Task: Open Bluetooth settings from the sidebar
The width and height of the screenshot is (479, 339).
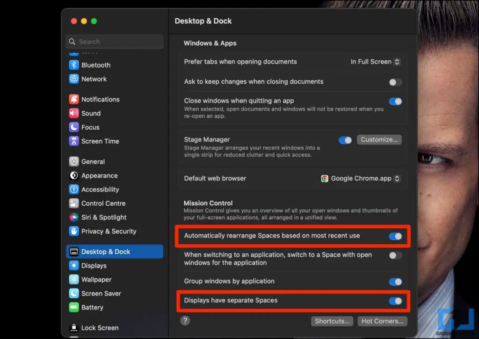Action: click(x=74, y=65)
